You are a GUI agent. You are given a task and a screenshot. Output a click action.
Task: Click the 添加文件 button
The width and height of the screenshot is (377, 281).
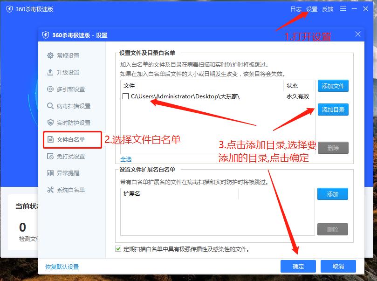click(333, 86)
